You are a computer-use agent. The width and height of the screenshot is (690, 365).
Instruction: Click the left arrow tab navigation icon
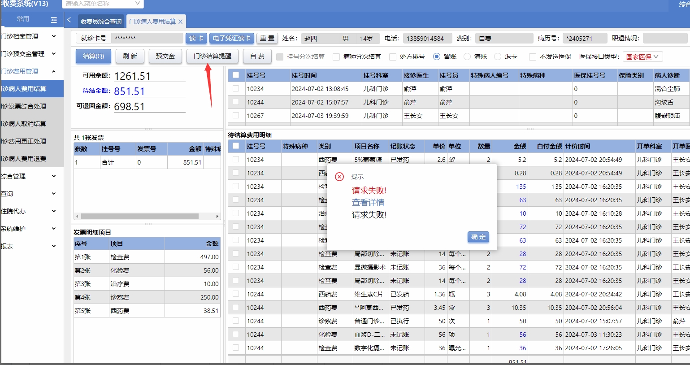[69, 20]
